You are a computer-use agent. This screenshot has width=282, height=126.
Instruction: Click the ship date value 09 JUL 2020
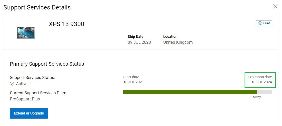[139, 42]
